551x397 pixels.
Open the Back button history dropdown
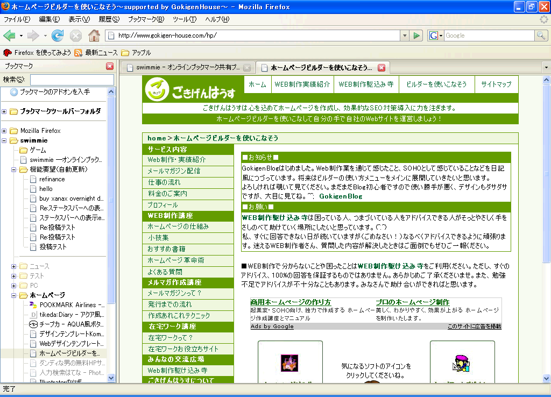21,36
